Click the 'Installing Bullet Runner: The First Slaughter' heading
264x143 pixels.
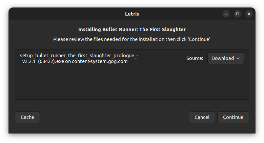132,29
